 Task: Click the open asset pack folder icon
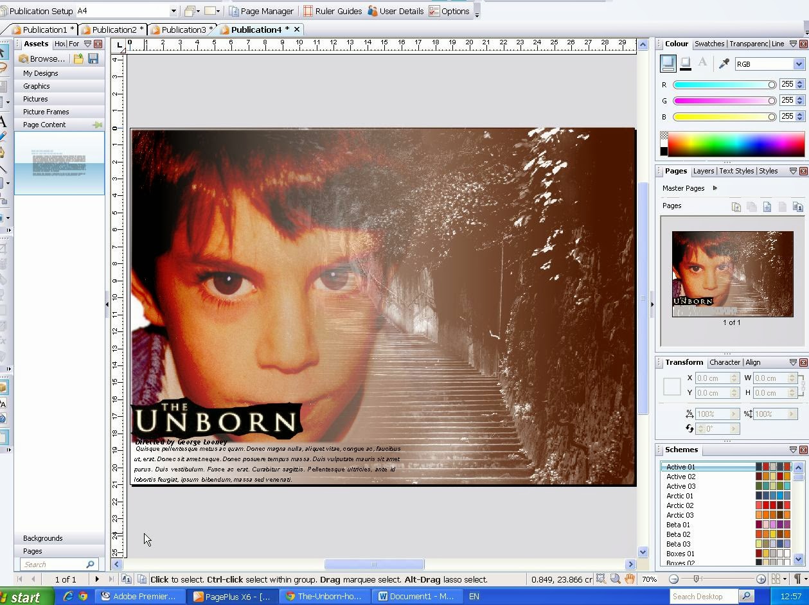(x=78, y=58)
